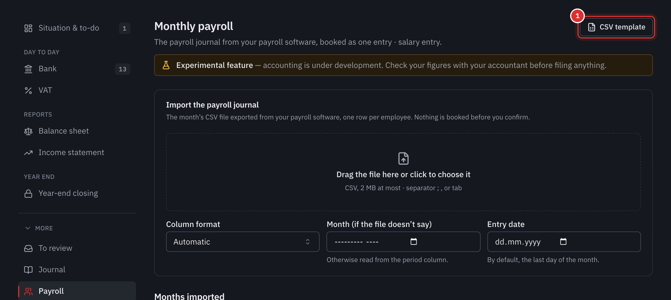This screenshot has width=671, height=300.
Task: Click the Payroll people icon
Action: 28,291
